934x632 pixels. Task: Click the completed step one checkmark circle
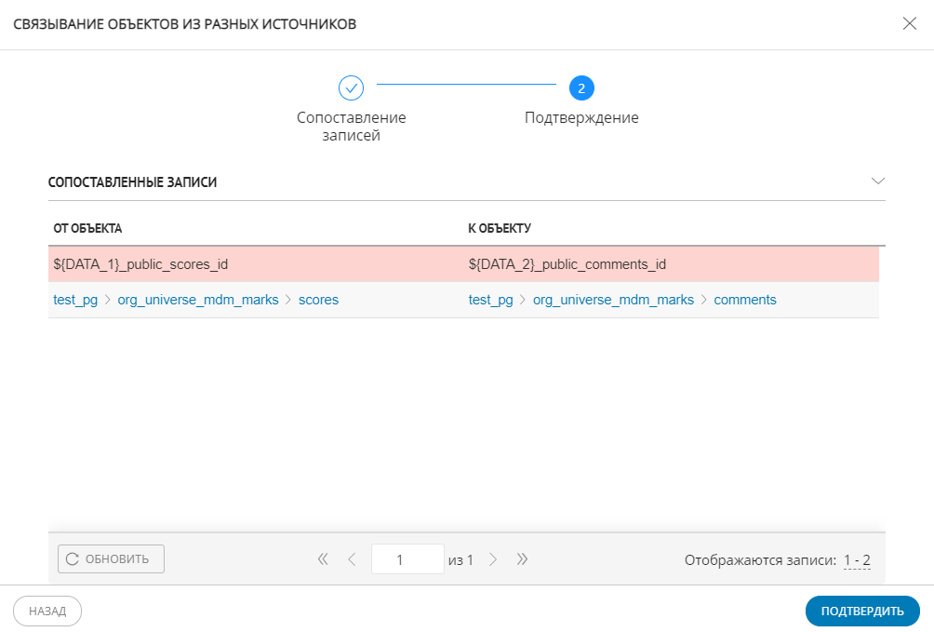pos(351,88)
